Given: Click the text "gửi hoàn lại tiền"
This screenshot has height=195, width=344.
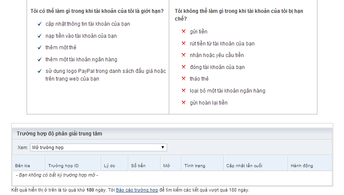Looking at the screenshot, I should pyautogui.click(x=209, y=103).
